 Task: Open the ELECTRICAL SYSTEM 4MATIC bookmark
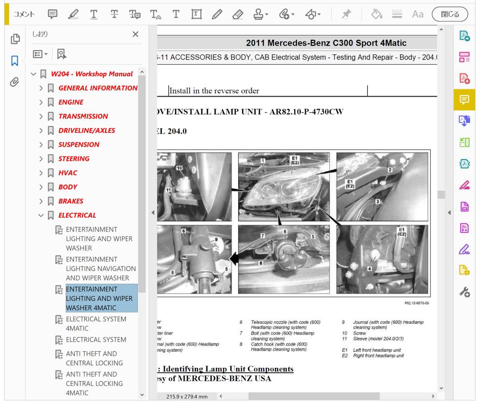[96, 324]
